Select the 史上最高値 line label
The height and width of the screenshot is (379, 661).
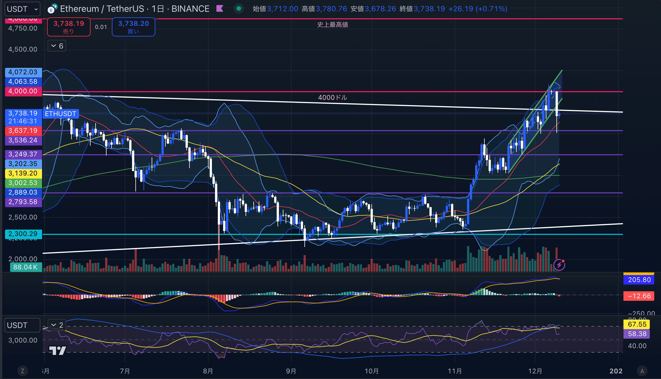point(332,25)
